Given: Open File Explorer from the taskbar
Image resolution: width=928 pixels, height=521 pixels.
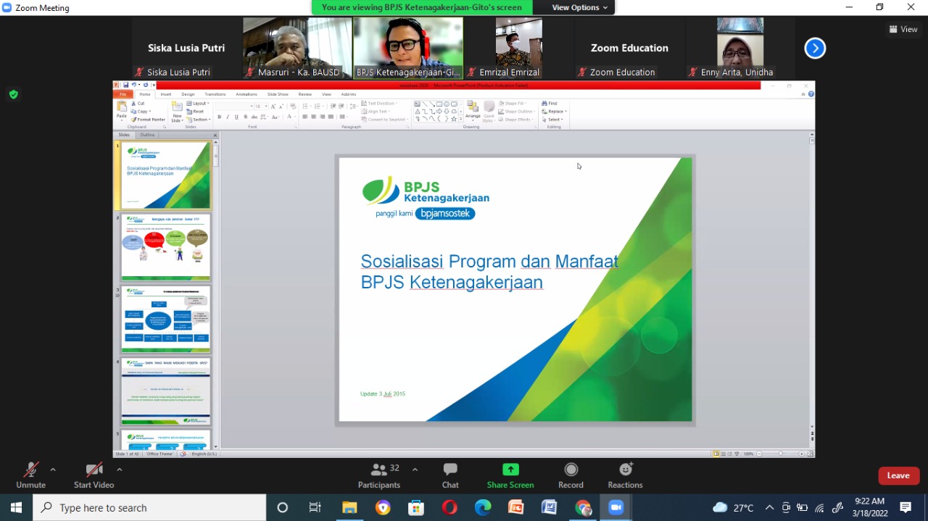Looking at the screenshot, I should tap(349, 507).
